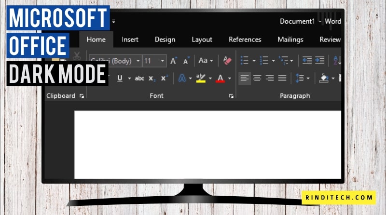Apply red font color
386x215 pixels.
pos(221,78)
